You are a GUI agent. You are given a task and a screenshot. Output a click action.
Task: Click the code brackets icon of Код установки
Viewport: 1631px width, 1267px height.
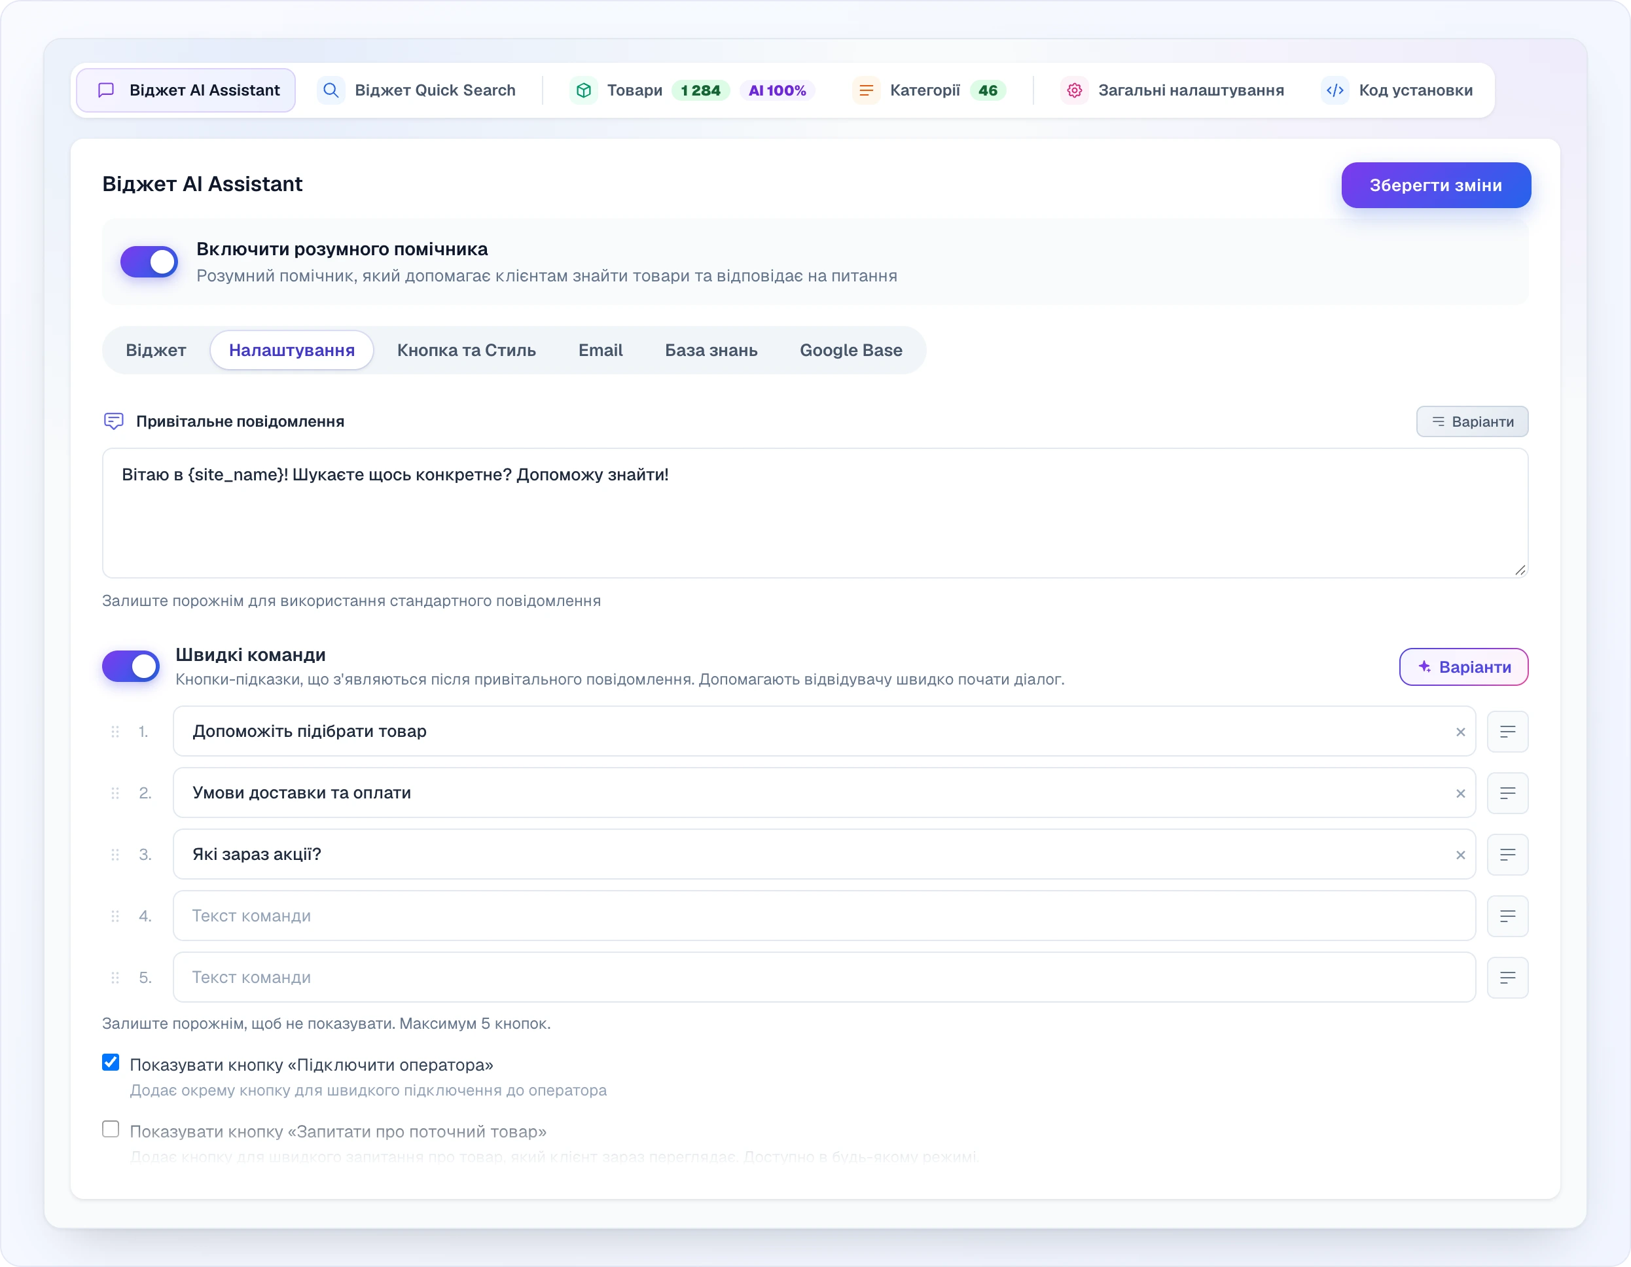click(1335, 90)
